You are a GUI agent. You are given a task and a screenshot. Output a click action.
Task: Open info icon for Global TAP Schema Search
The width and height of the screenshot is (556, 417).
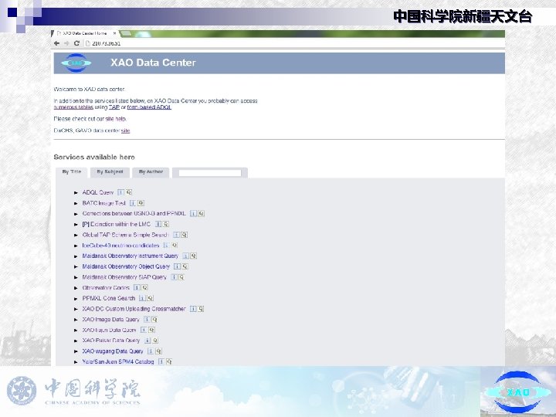click(176, 235)
